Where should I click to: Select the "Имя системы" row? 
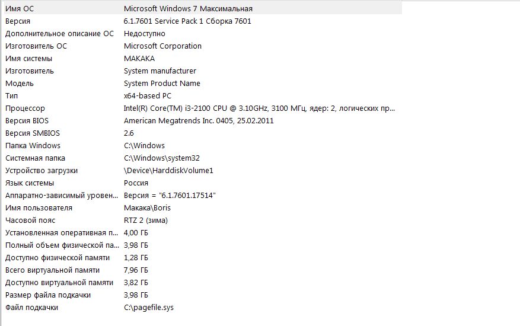pos(28,59)
